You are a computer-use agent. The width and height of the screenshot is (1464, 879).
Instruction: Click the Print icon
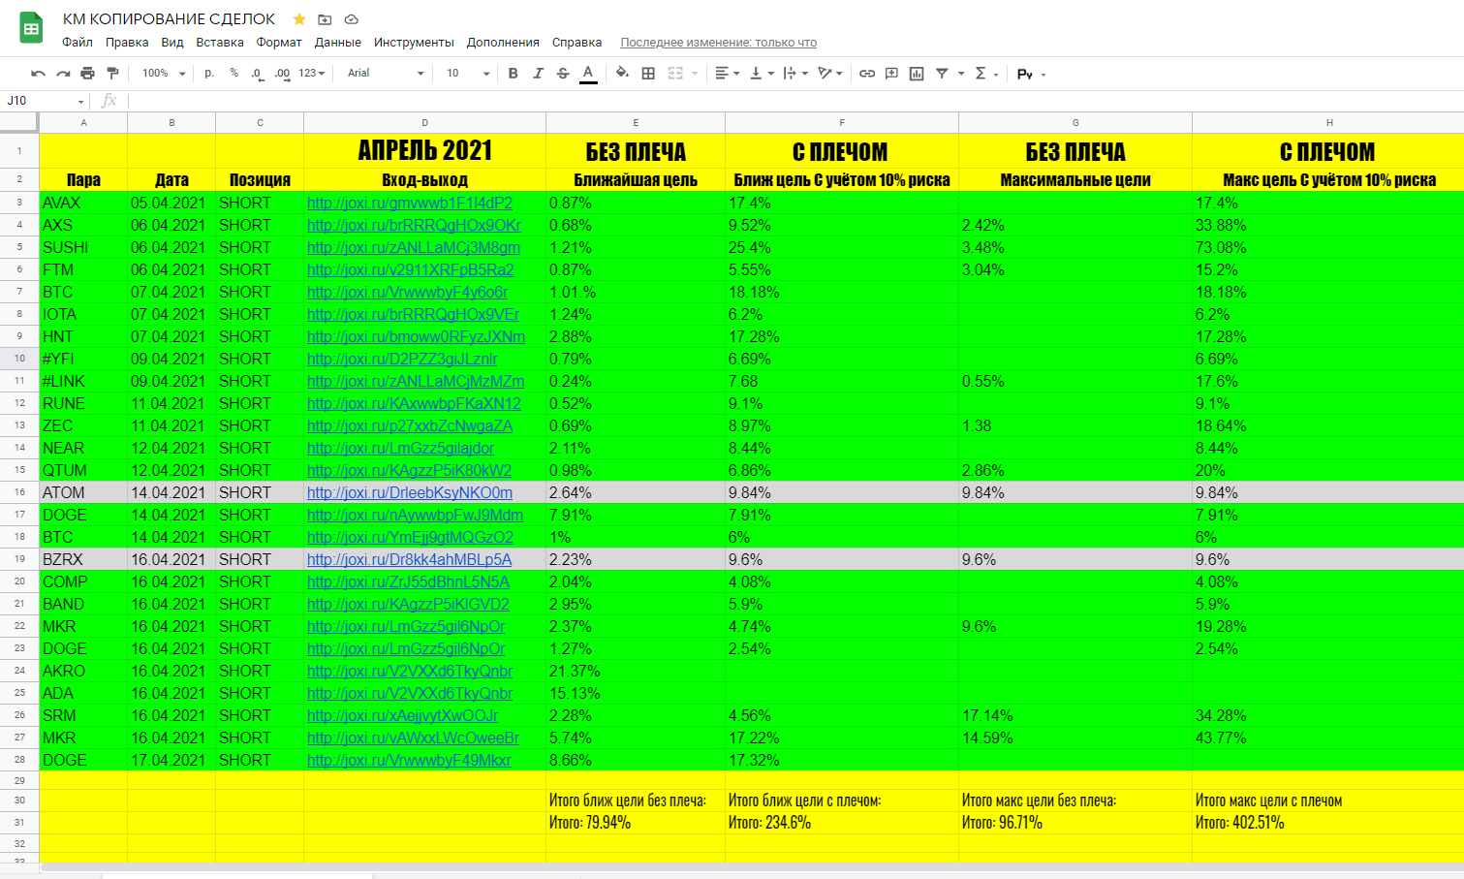click(88, 74)
